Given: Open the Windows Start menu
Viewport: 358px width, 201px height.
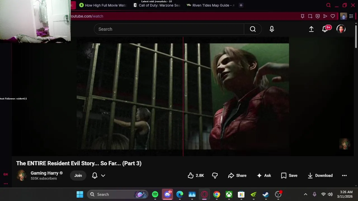Looking at the screenshot, I should point(80,194).
